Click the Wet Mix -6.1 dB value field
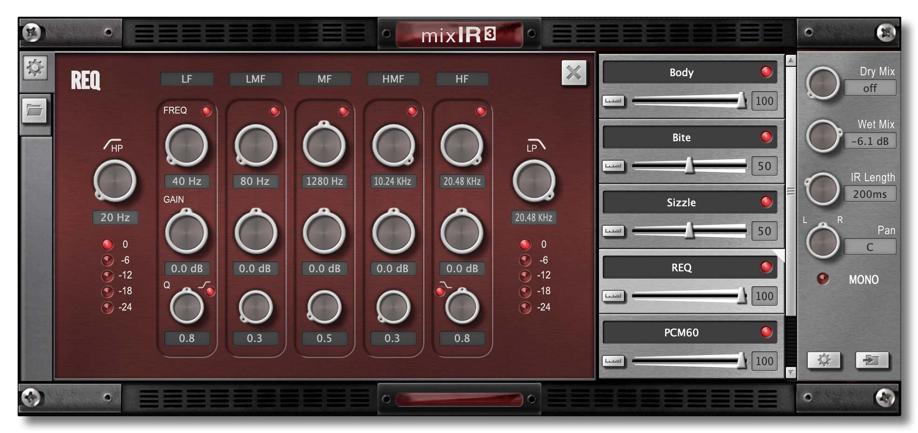The width and height of the screenshot is (918, 433). point(870,141)
